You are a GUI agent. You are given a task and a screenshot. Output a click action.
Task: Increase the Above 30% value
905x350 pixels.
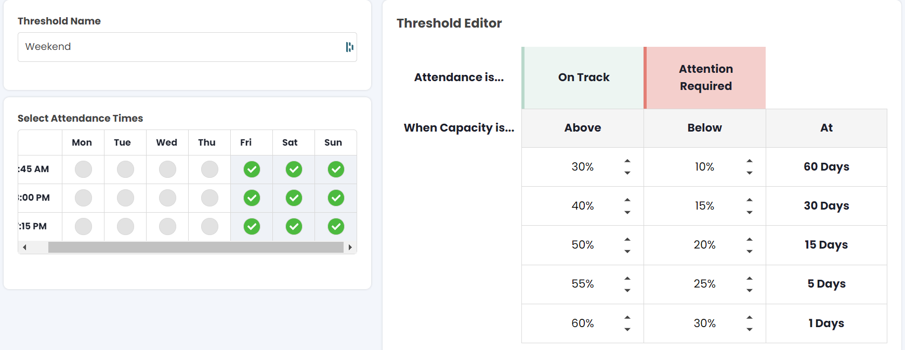[x=627, y=161]
